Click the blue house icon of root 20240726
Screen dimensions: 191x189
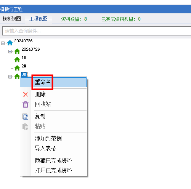click(x=10, y=43)
